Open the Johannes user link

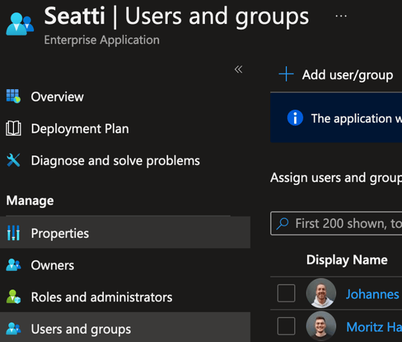[x=372, y=294]
